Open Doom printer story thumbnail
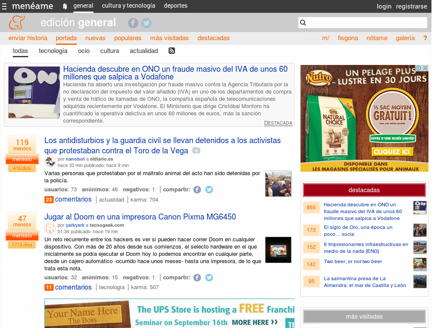This screenshot has height=328, width=437. point(278,250)
